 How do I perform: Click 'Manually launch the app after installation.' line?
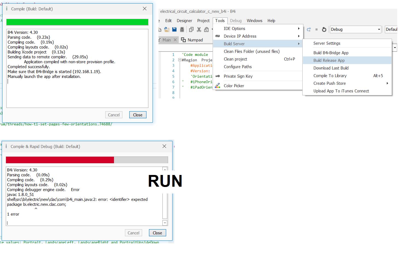[x=44, y=77]
